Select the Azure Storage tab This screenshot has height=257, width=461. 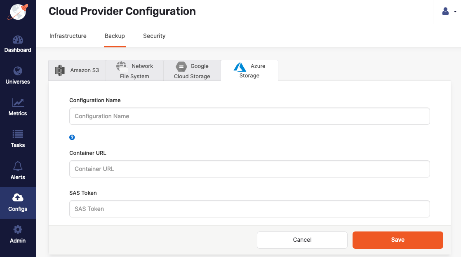[x=249, y=70]
